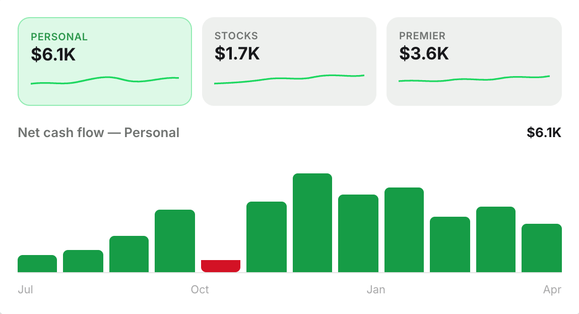Image resolution: width=579 pixels, height=314 pixels.
Task: Select the red negative October bar
Action: [x=221, y=266]
